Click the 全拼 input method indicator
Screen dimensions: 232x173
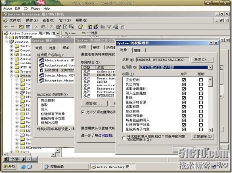point(15,159)
